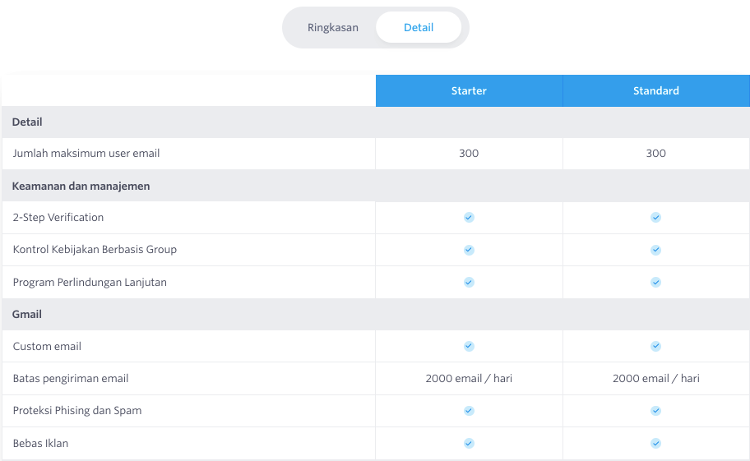Image resolution: width=750 pixels, height=461 pixels.
Task: Click 'Proteksi Phising dan Spam' label
Action: [77, 410]
